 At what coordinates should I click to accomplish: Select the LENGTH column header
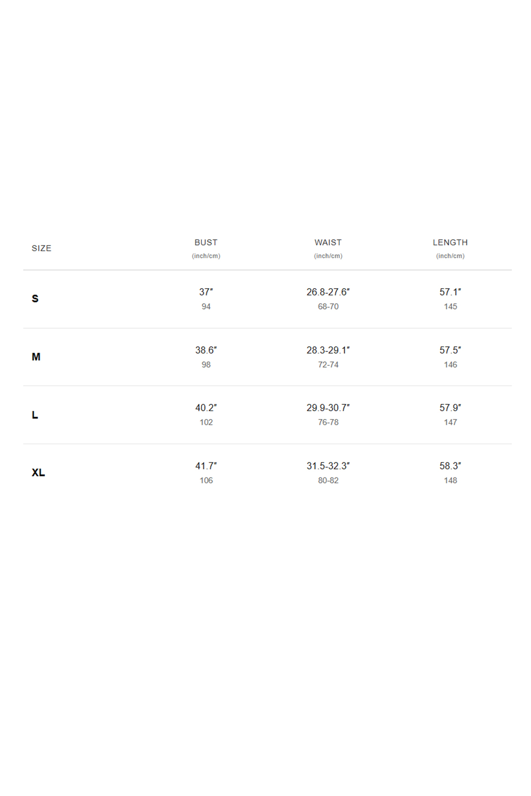(450, 242)
